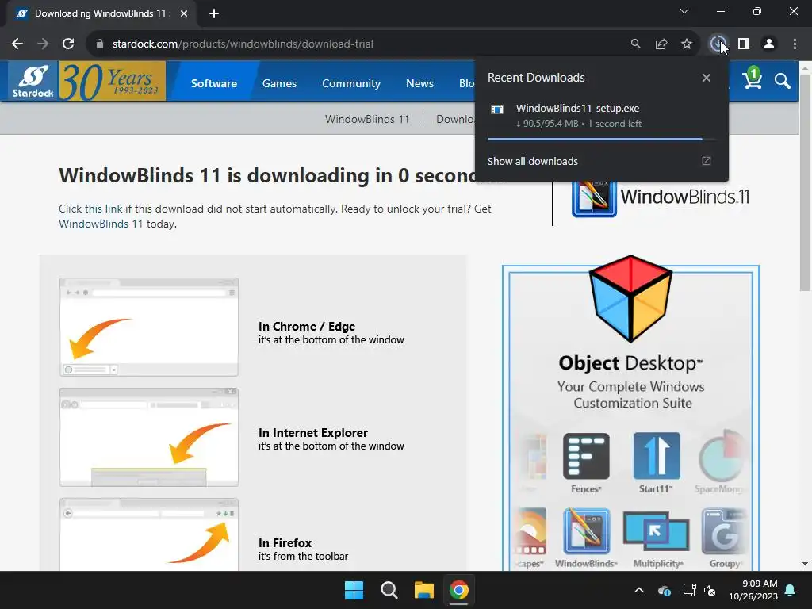
Task: Toggle the Chrome downloads toolbar icon
Action: coord(717,44)
